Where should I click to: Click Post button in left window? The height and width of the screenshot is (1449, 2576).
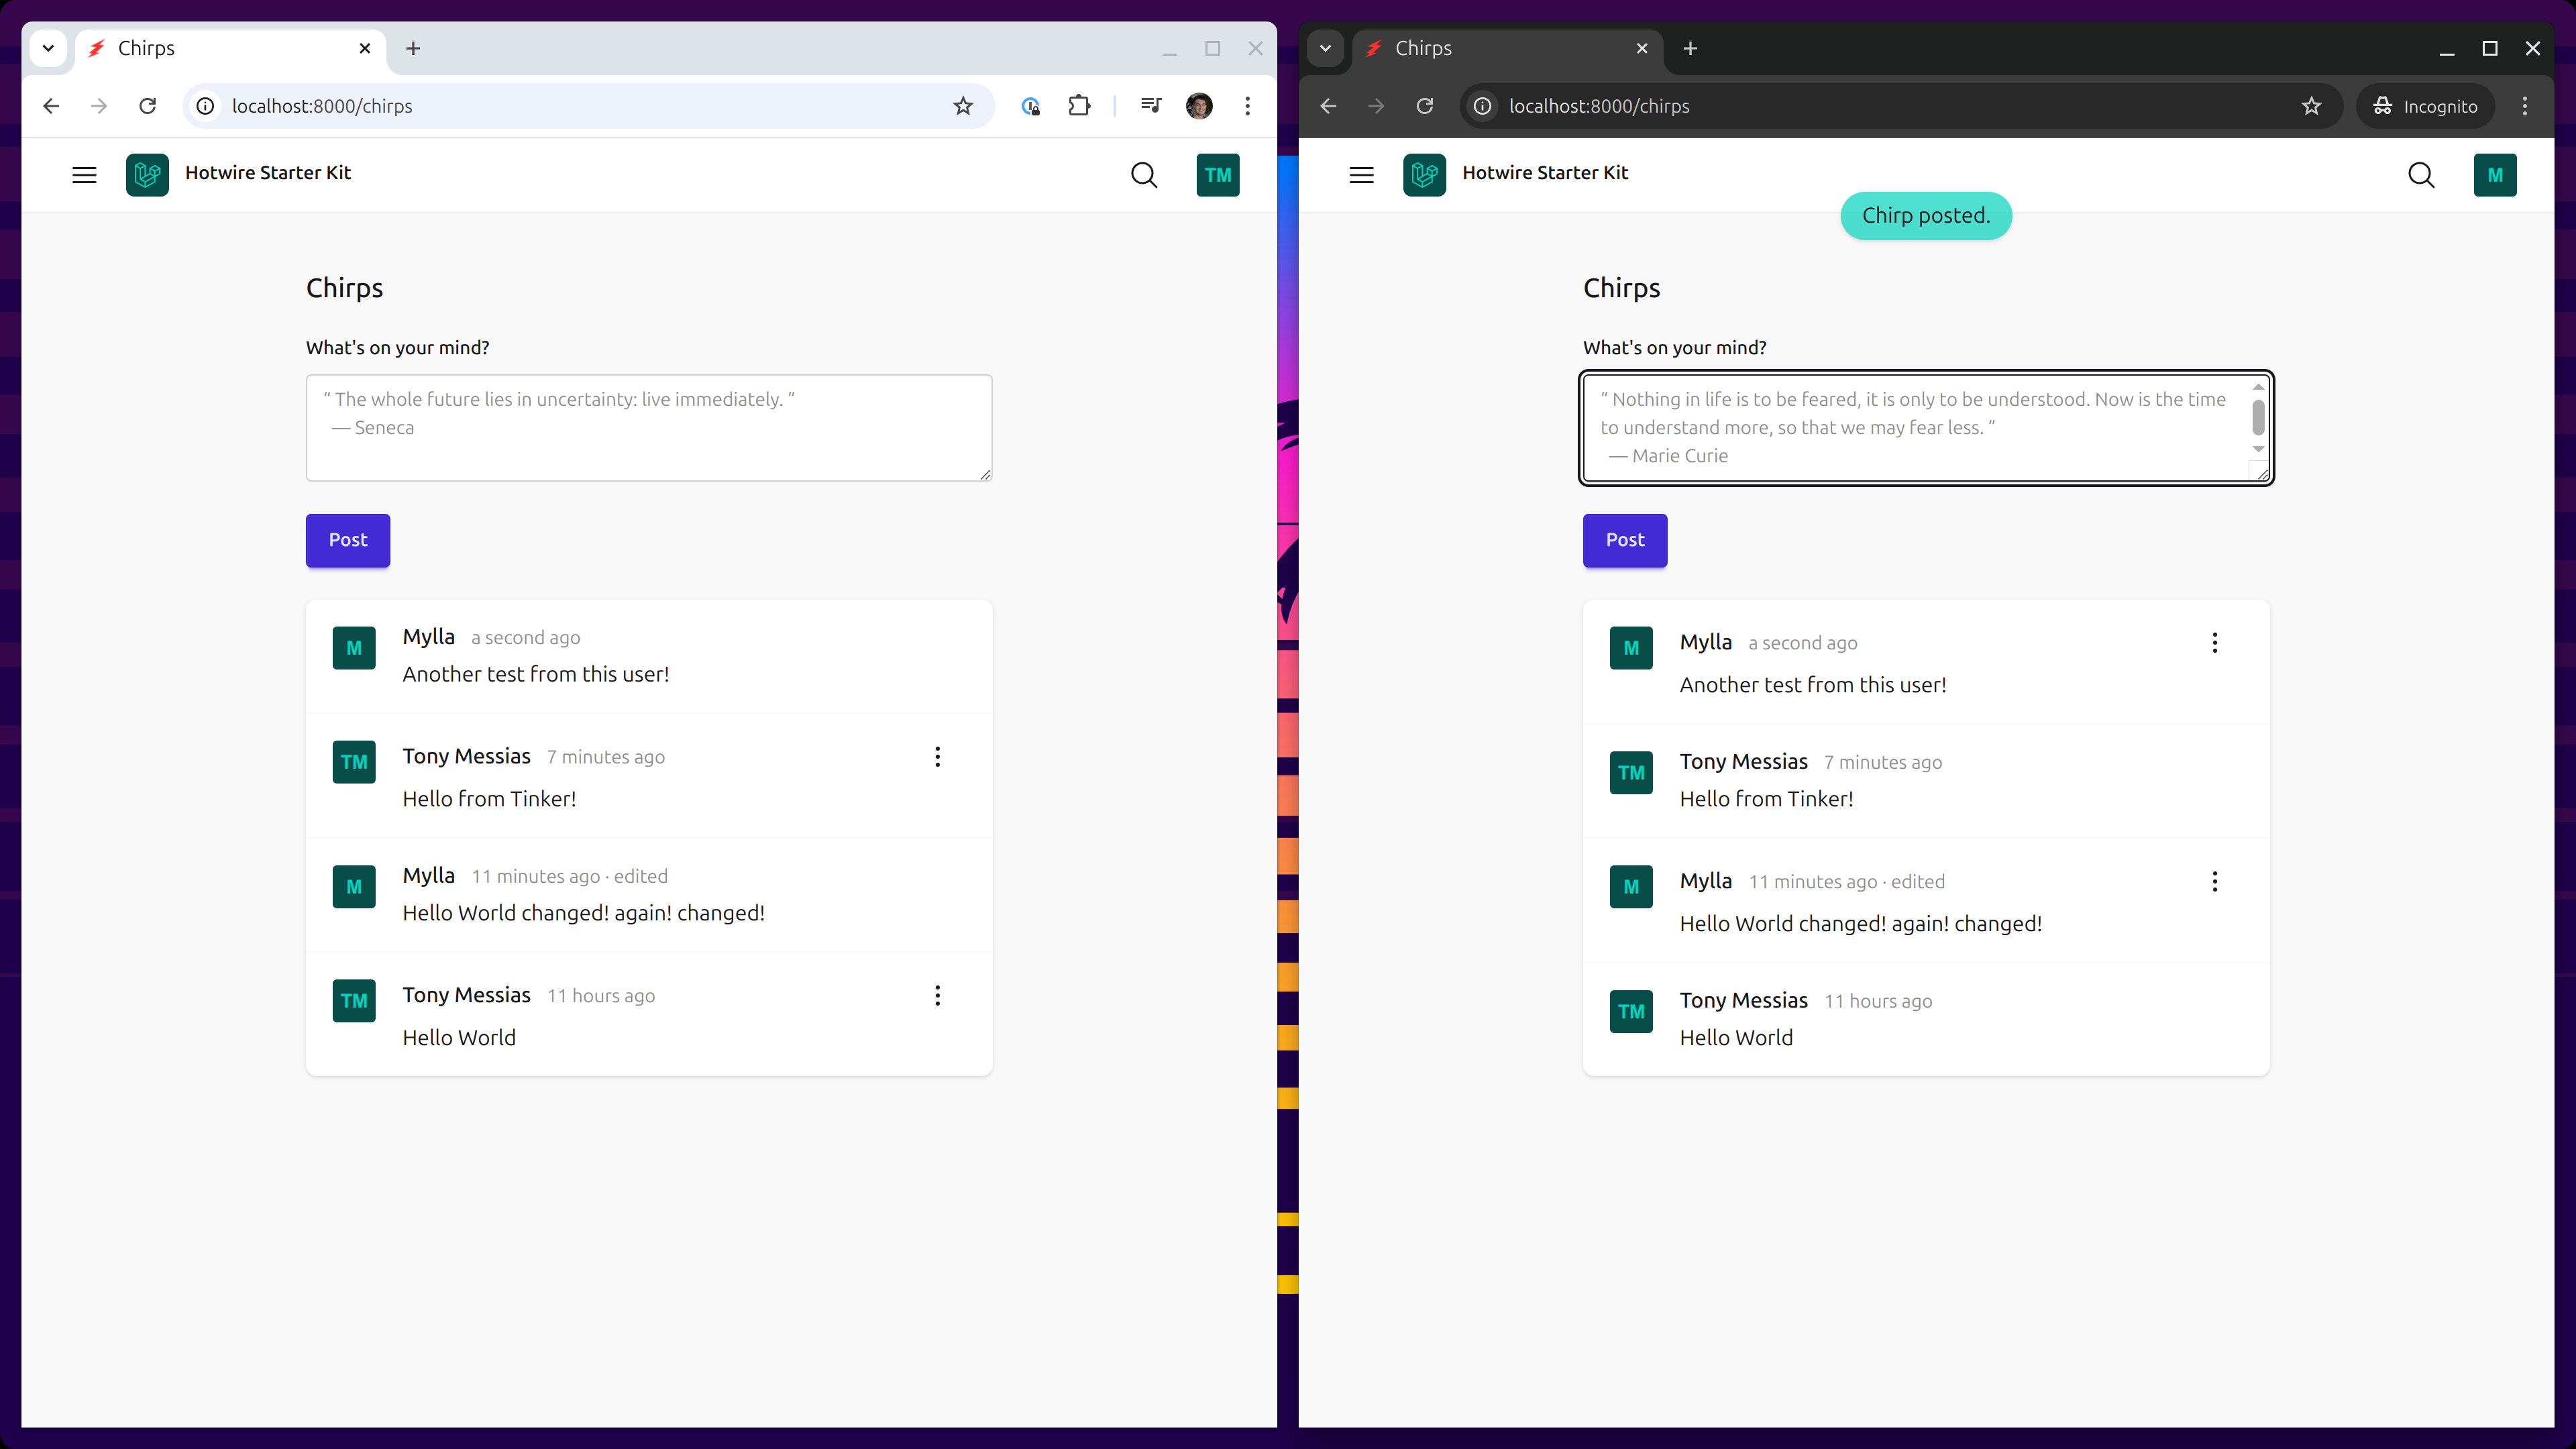(x=347, y=540)
